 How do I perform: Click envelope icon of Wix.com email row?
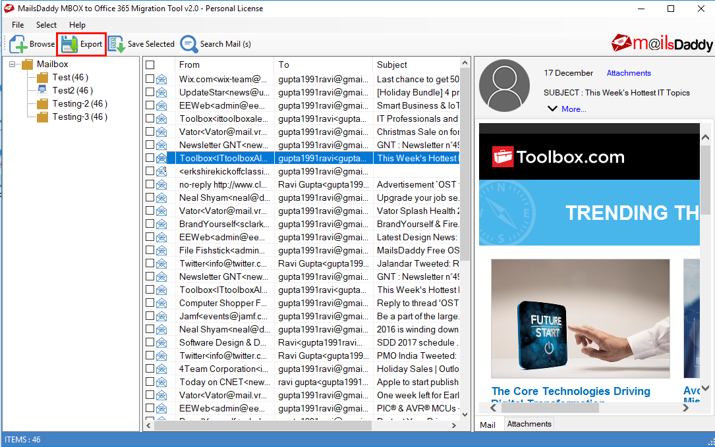(161, 79)
